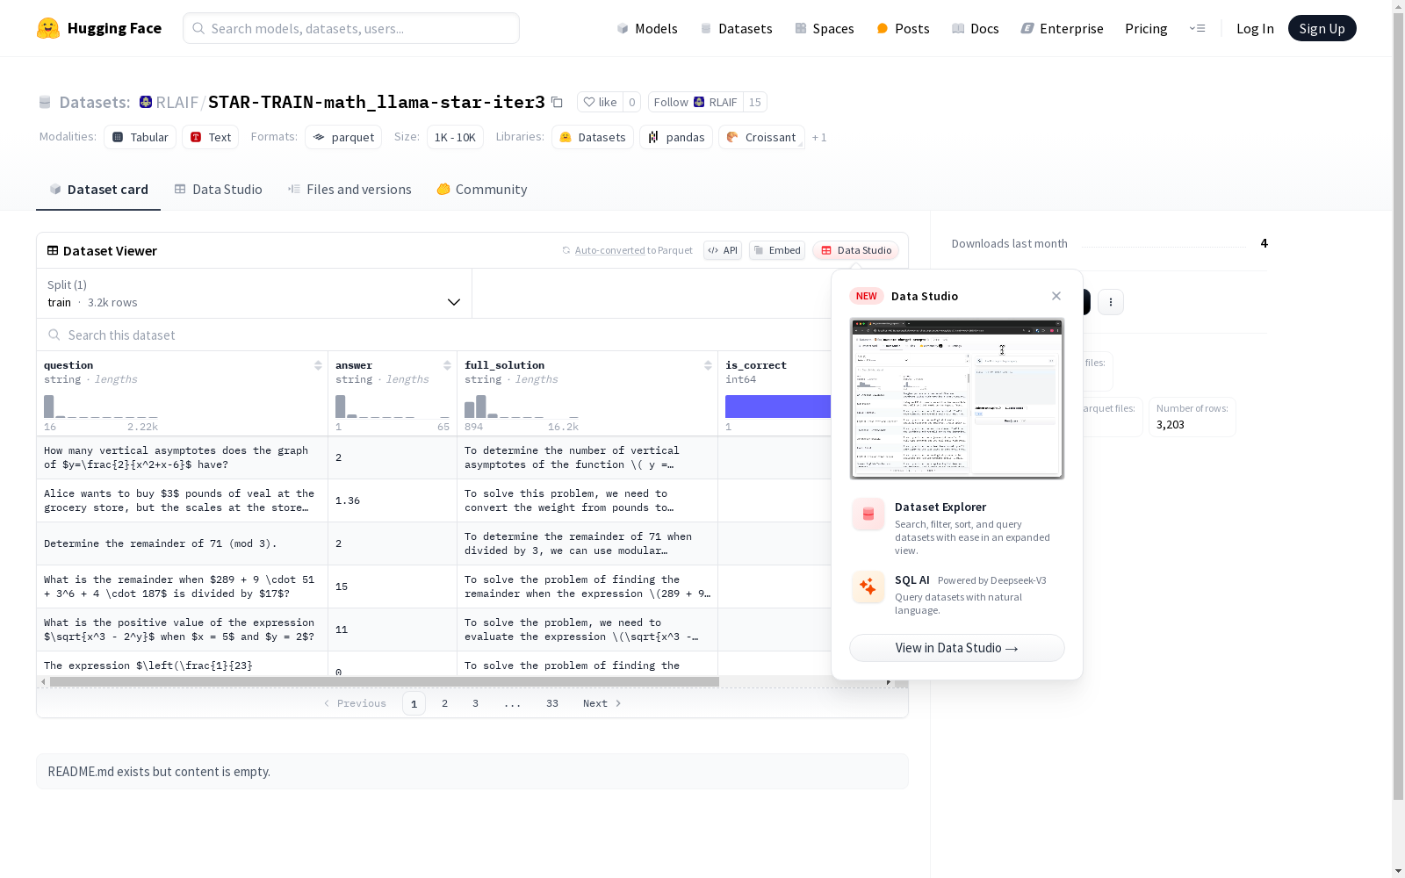The image size is (1405, 878).
Task: Click the full_solution length histogram
Action: (x=522, y=407)
